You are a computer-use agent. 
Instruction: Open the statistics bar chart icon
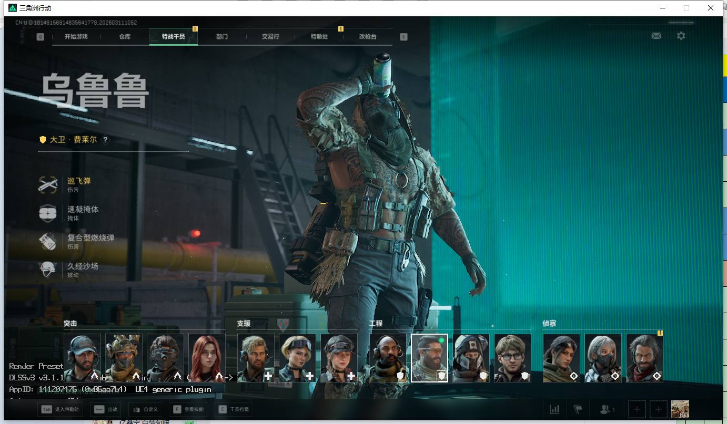554,409
